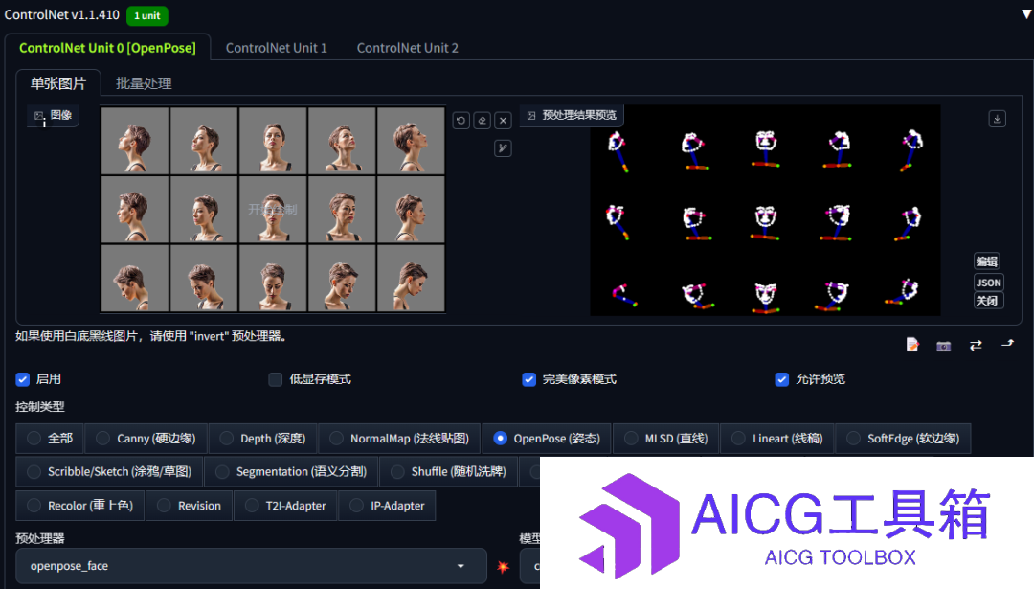Select the Revision control type
The height and width of the screenshot is (589, 1034).
pyautogui.click(x=190, y=506)
